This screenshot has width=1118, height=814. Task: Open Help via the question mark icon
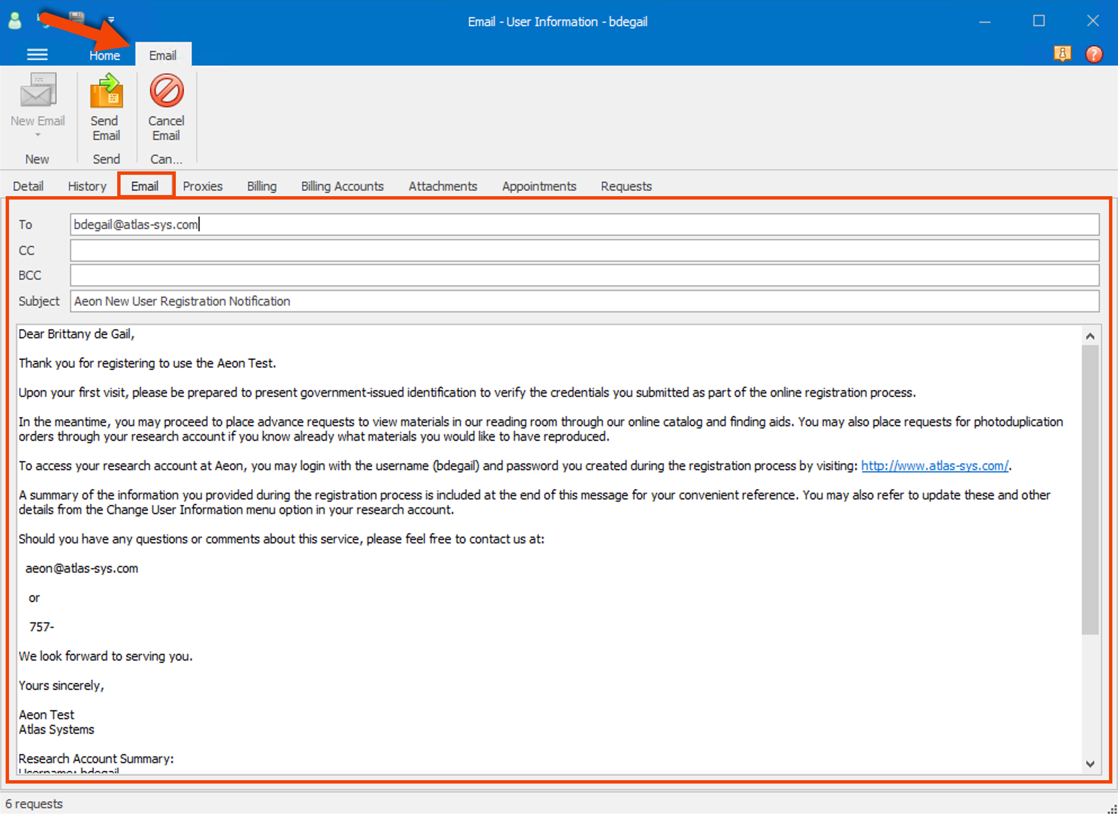[x=1094, y=54]
